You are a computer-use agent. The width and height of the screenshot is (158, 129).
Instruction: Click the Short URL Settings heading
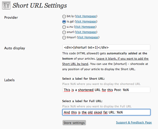(40, 5)
